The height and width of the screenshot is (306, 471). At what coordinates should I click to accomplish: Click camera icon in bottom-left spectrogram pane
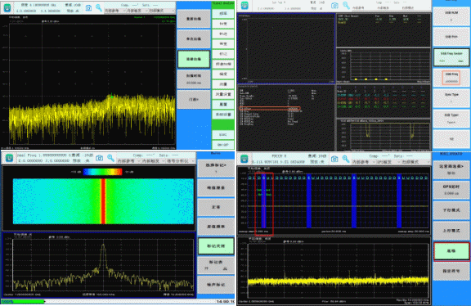click(100, 158)
